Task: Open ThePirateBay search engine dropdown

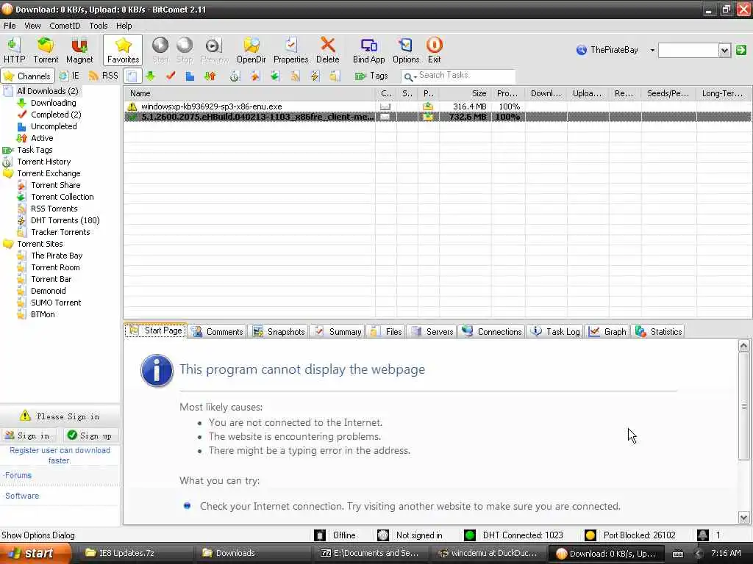Action: 652,50
